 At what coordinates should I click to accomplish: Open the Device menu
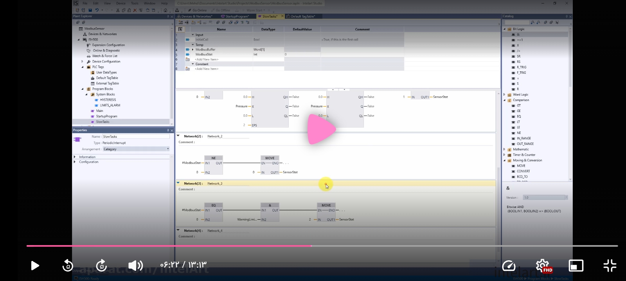[x=121, y=3]
